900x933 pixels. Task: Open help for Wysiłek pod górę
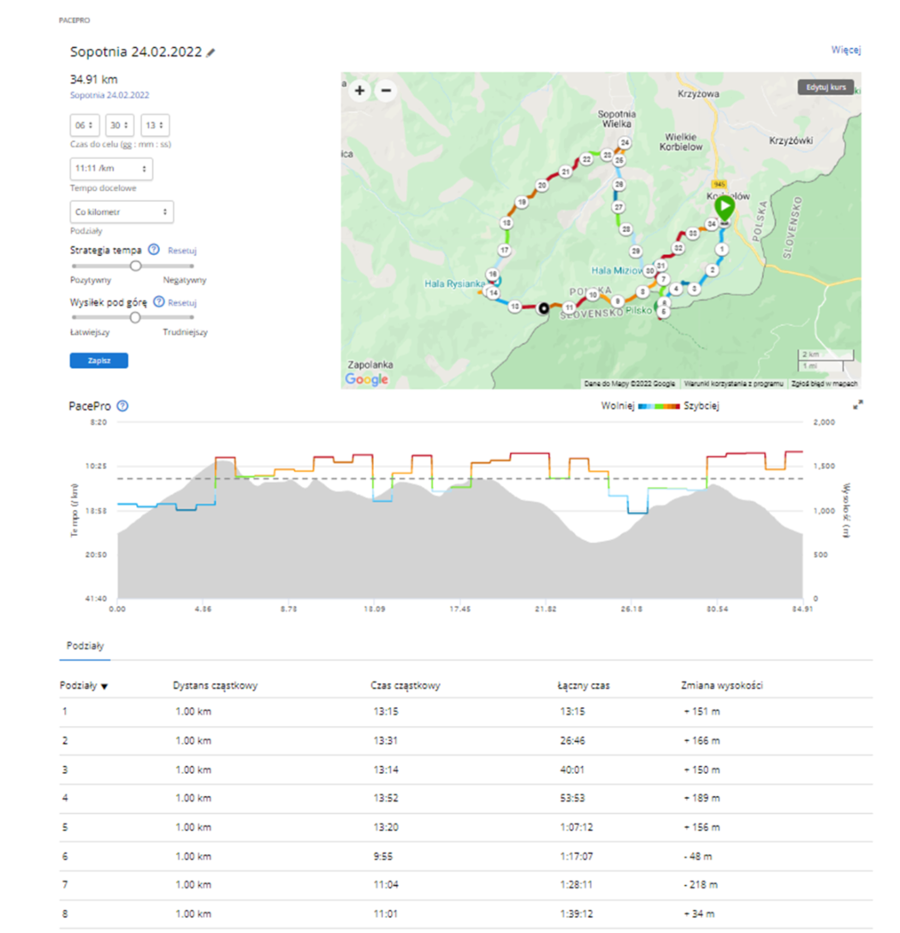[x=159, y=301]
